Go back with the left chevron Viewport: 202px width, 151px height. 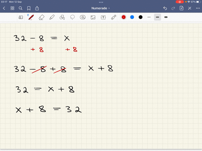(4, 8)
